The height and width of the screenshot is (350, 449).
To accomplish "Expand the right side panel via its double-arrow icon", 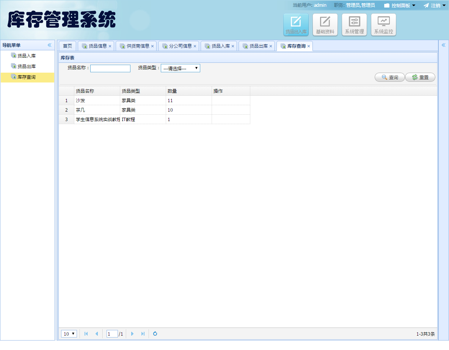I will [x=444, y=45].
